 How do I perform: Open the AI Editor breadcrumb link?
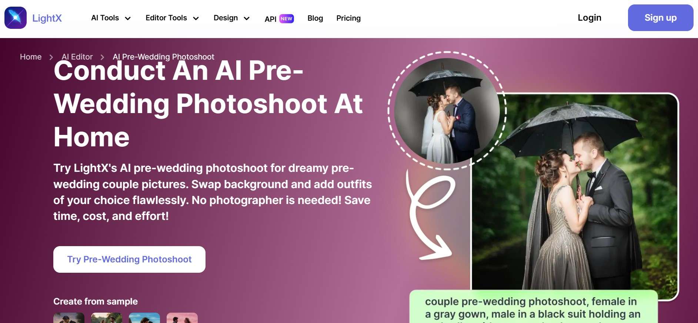click(x=77, y=57)
